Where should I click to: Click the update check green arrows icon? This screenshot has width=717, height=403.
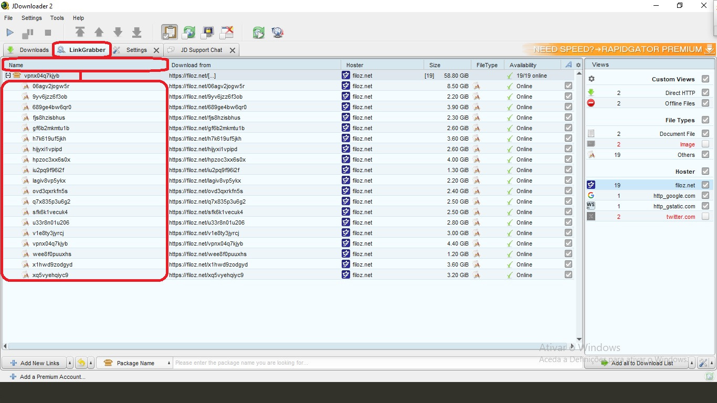point(258,33)
